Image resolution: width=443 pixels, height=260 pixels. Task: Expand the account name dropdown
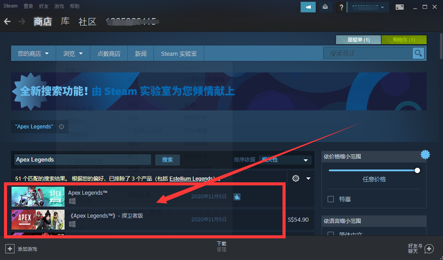coord(368,7)
